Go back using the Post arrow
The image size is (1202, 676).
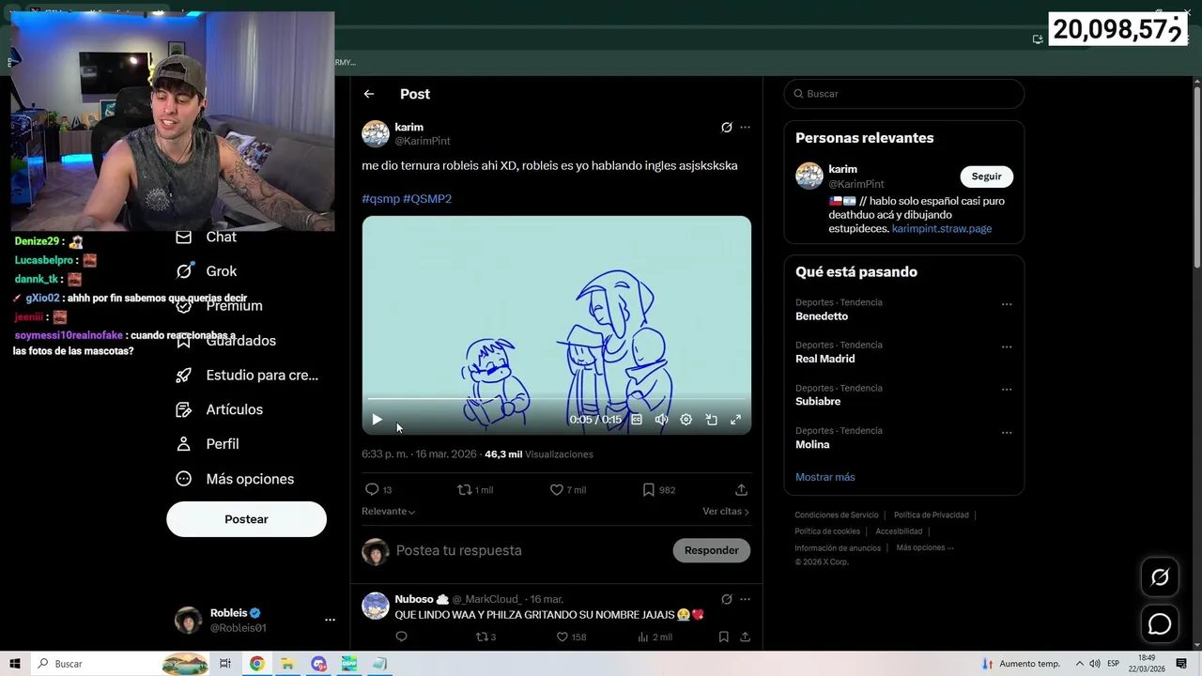tap(369, 94)
